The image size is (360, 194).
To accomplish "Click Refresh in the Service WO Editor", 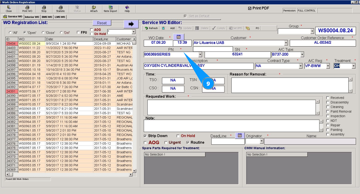I will [151, 28].
